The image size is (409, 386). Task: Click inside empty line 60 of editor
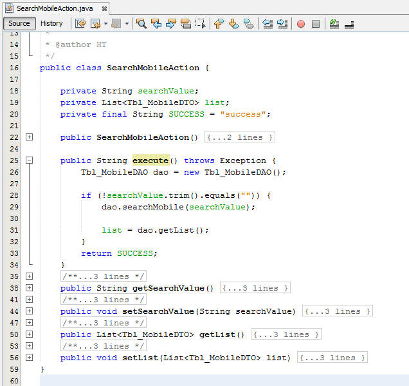tap(224, 380)
